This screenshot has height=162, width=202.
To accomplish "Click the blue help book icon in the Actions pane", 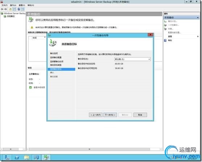I will (x=165, y=41).
